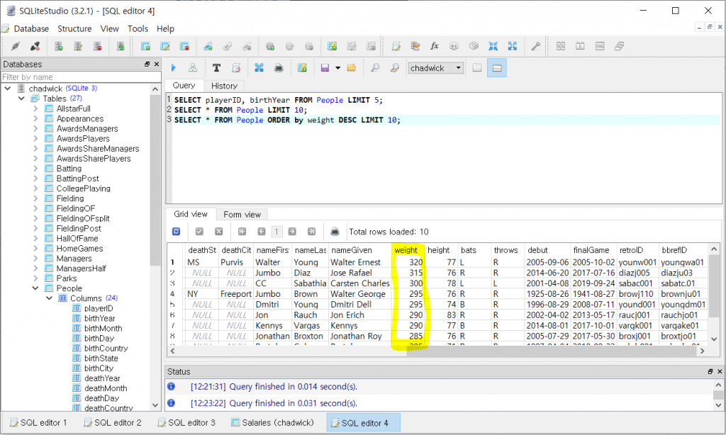This screenshot has height=435, width=726.
Task: Click the second magnifier icon in editor toolbar
Action: tap(394, 68)
